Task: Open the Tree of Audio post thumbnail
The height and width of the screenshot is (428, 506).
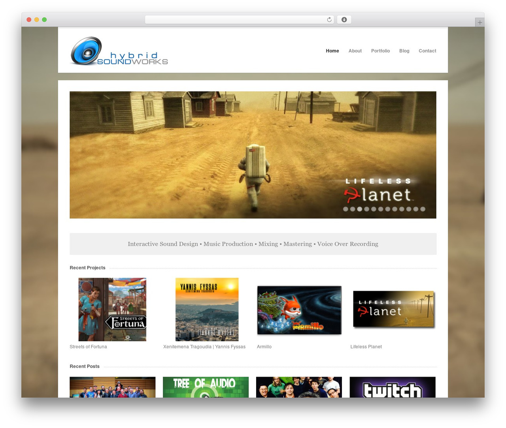Action: click(206, 387)
